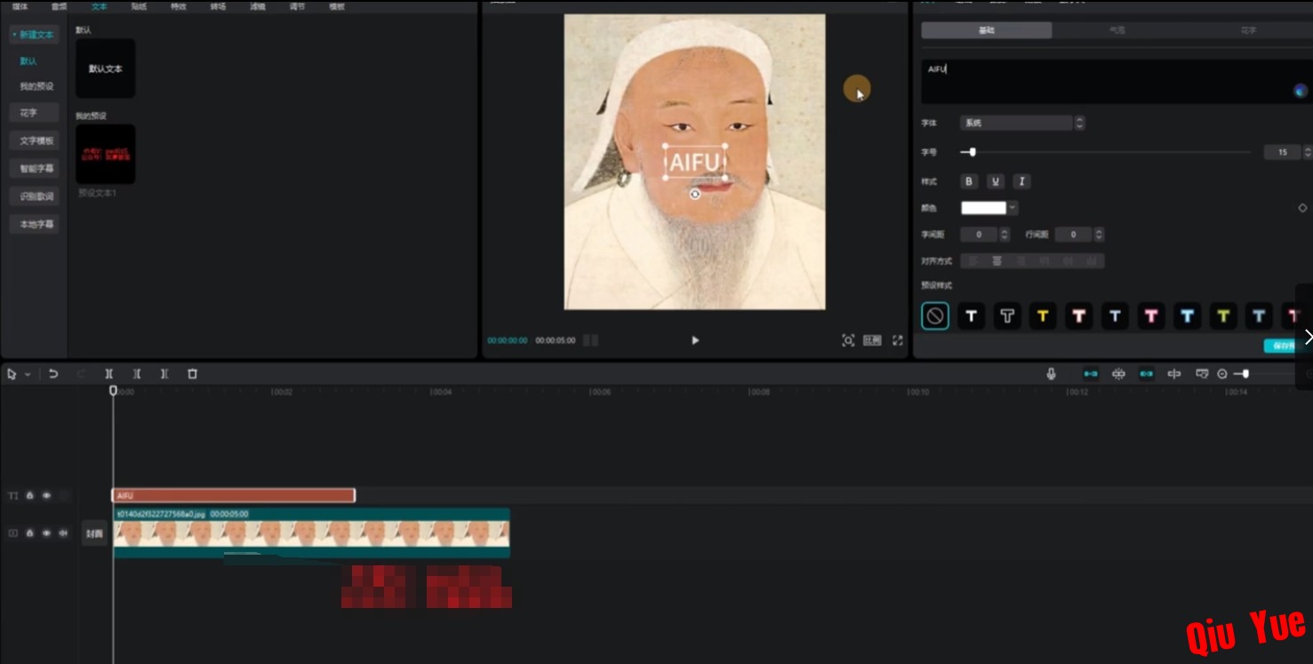Open 本地字幕 in the left sidebar

(x=35, y=224)
